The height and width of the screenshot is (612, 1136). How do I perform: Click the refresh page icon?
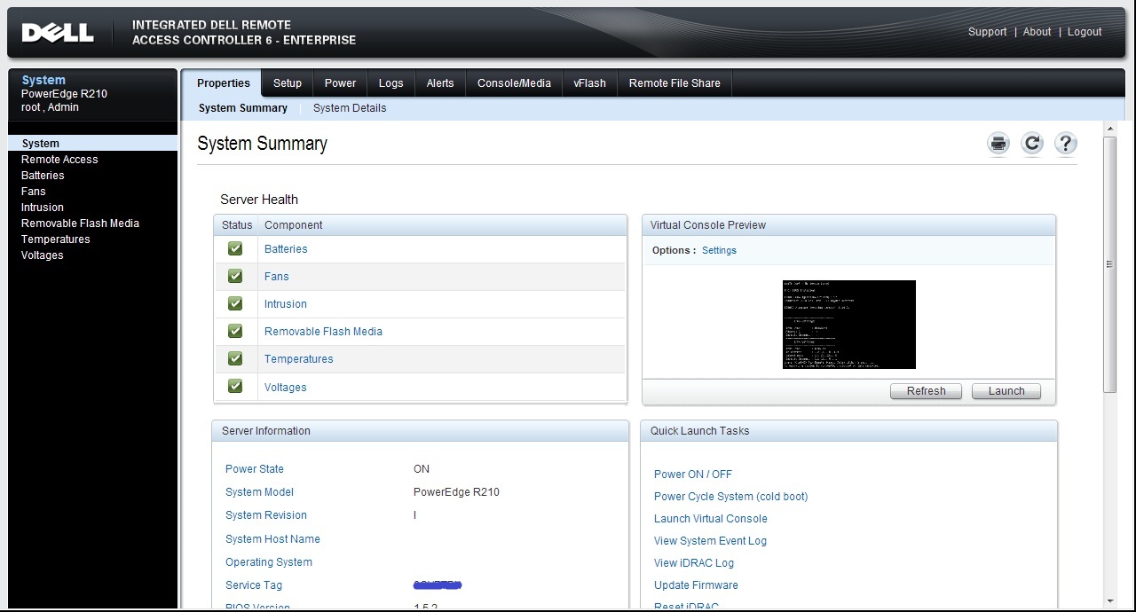(x=1031, y=144)
